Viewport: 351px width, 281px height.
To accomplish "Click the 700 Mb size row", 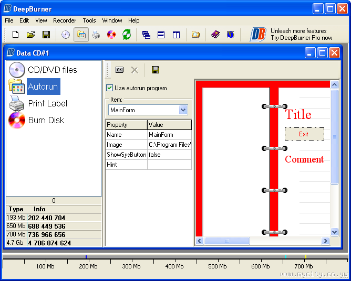I will pos(54,234).
